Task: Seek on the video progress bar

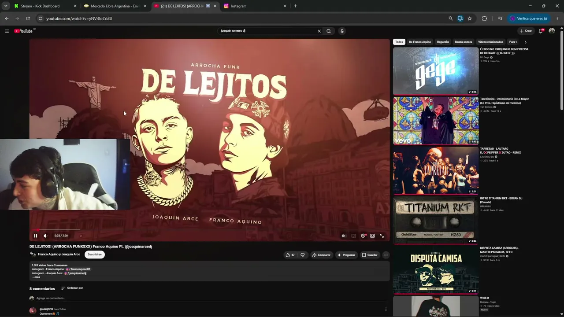Action: (209, 229)
